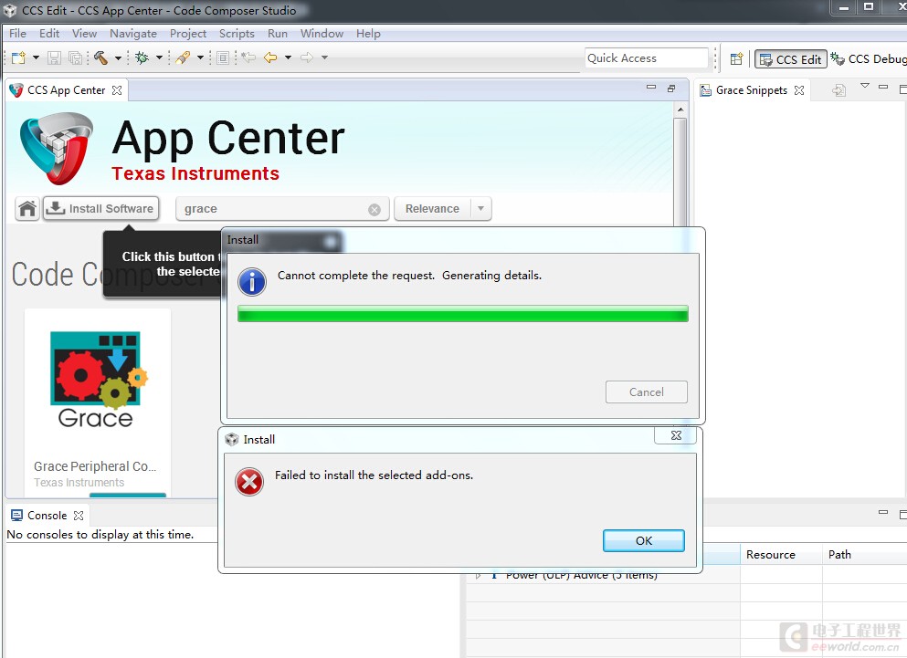
Task: Select the CCS App Center tab
Action: pos(66,90)
